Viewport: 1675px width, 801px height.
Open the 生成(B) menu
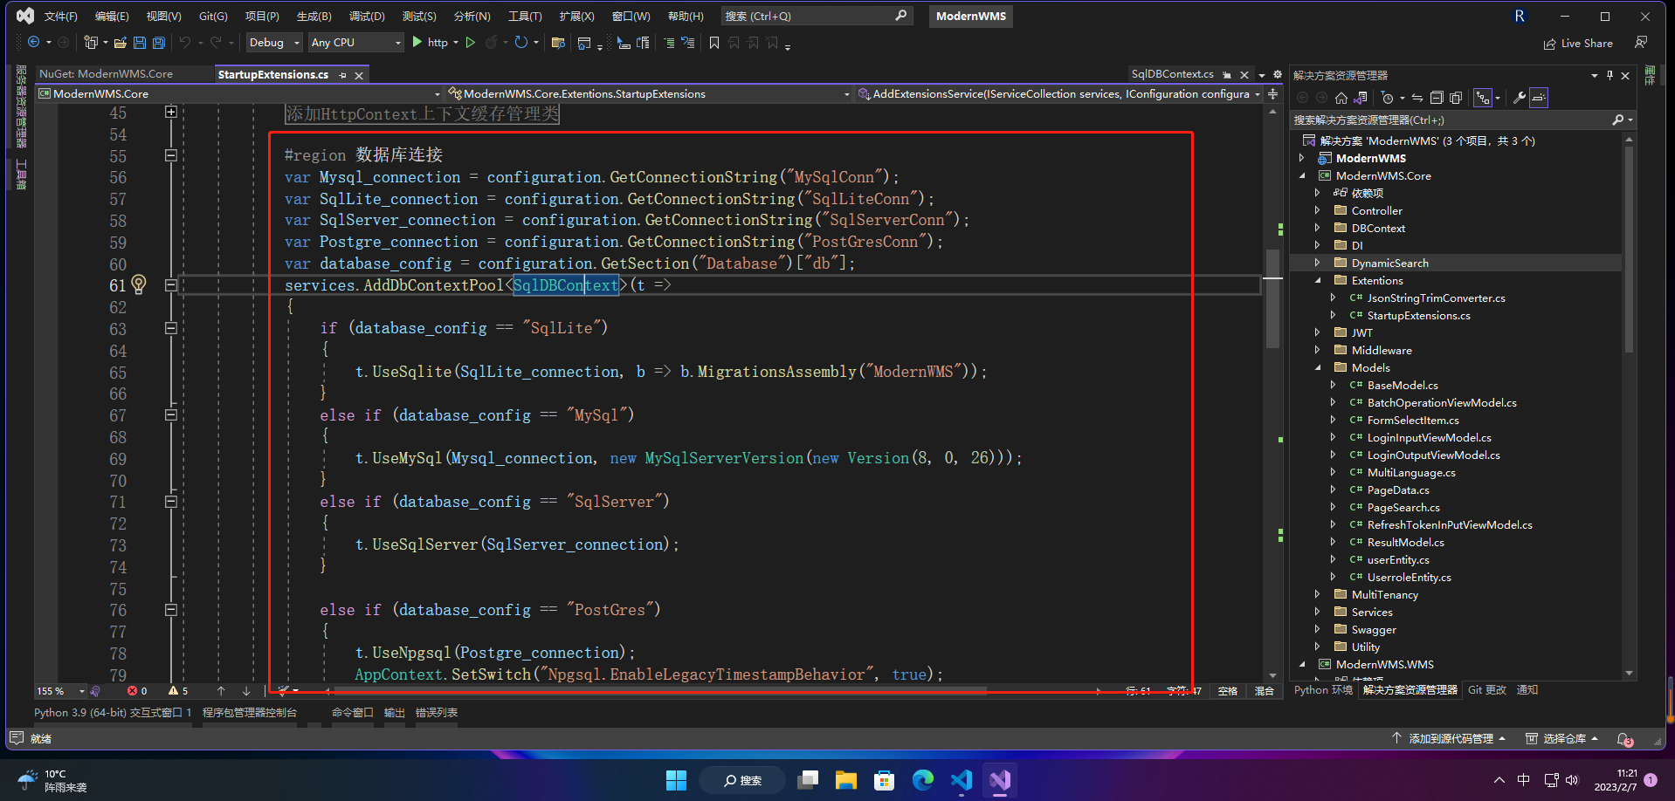[314, 16]
